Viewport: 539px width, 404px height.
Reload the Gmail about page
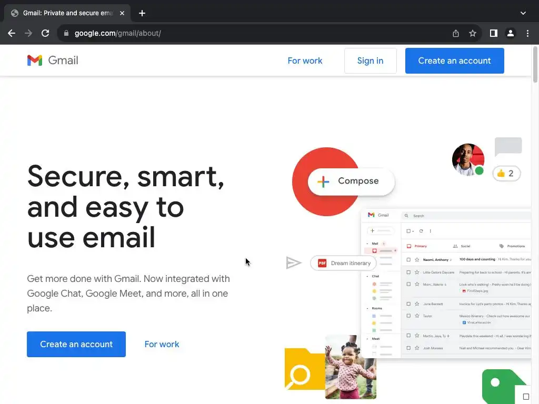click(x=45, y=33)
